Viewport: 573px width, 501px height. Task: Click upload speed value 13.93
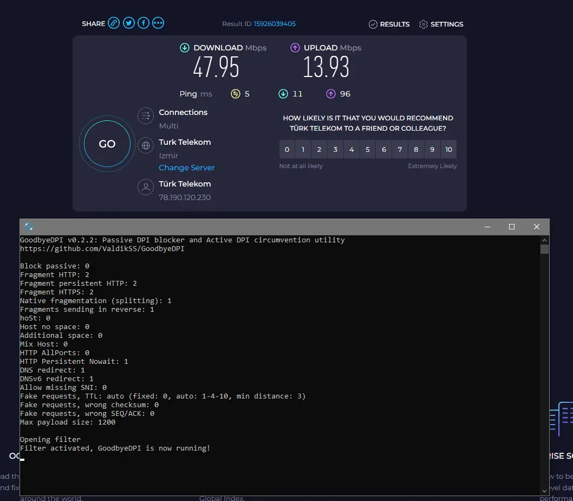(326, 67)
